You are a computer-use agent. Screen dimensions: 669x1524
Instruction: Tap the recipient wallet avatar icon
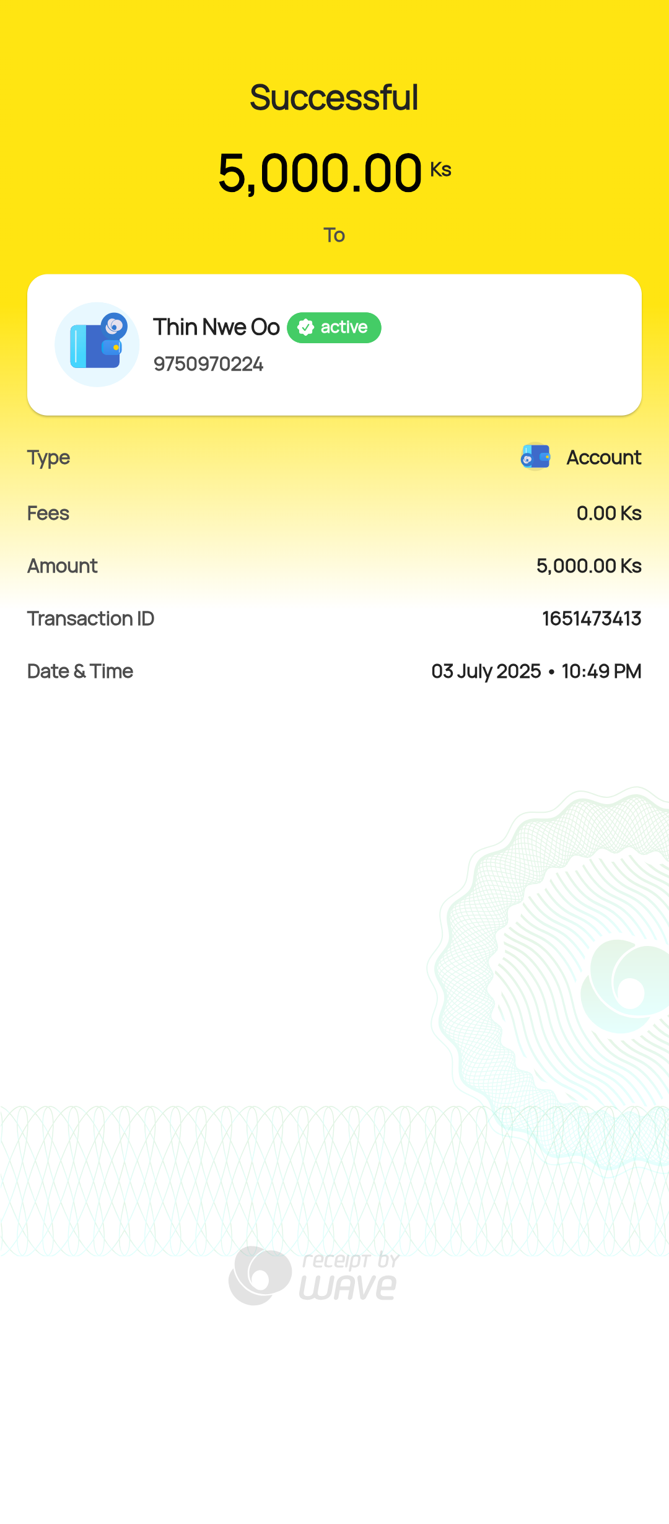coord(97,344)
